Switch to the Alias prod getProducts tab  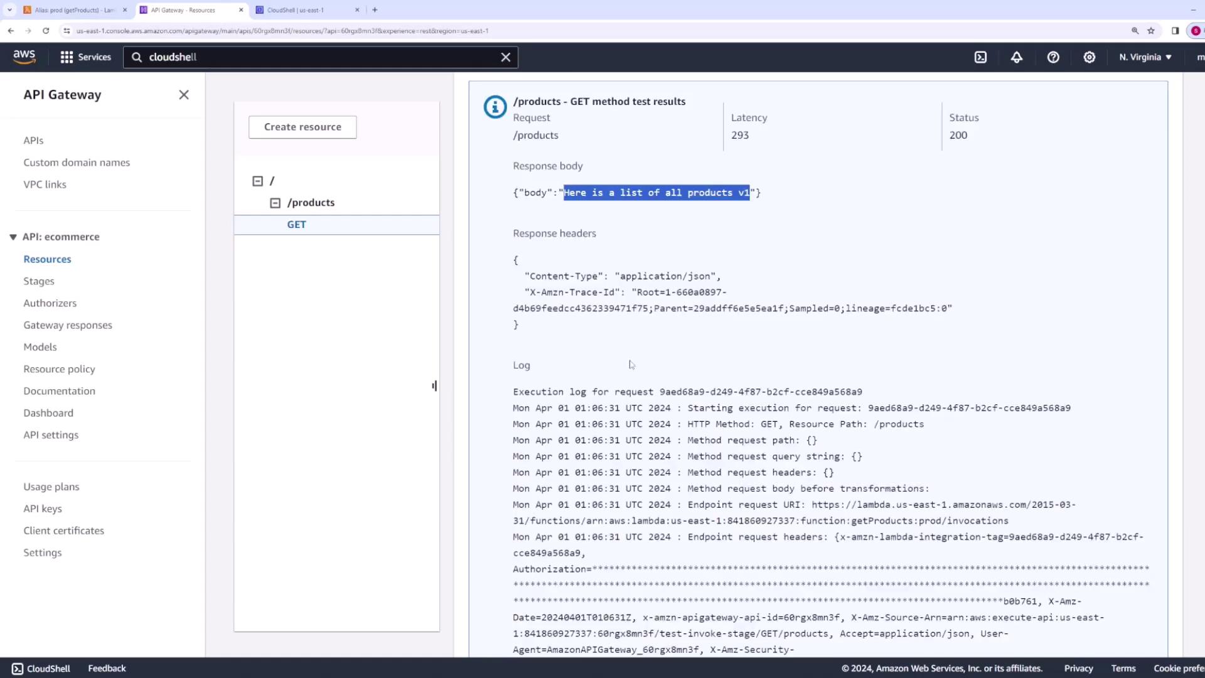click(74, 10)
